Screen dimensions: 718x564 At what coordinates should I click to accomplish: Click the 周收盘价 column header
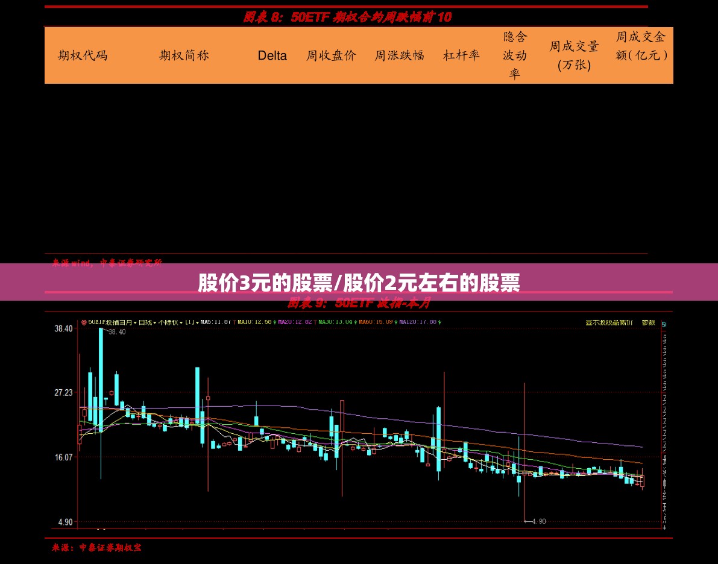(x=331, y=55)
